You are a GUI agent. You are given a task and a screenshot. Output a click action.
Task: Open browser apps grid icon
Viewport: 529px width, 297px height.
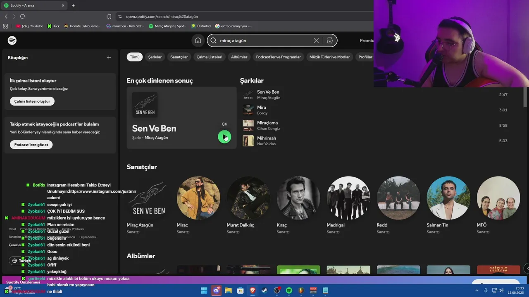tap(5, 26)
